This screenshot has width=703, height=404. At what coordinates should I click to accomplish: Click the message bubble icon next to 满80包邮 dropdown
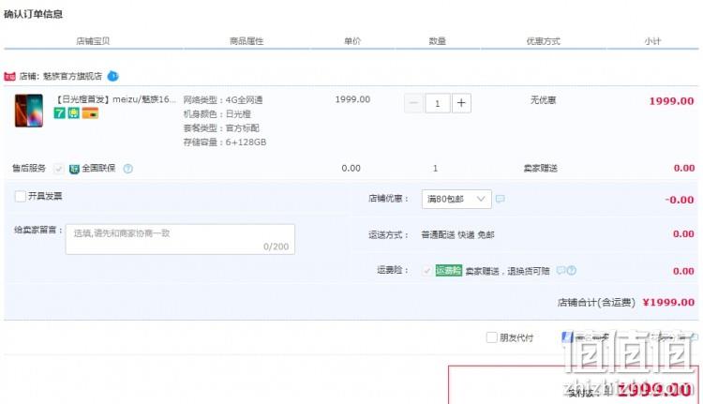(x=501, y=199)
